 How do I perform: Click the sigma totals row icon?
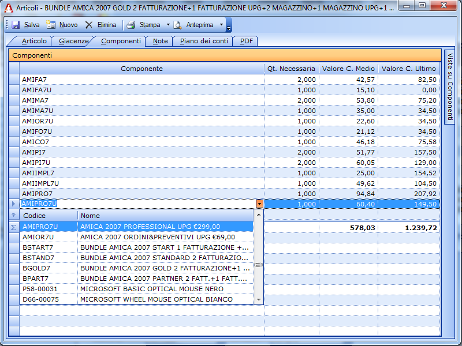tap(14, 227)
